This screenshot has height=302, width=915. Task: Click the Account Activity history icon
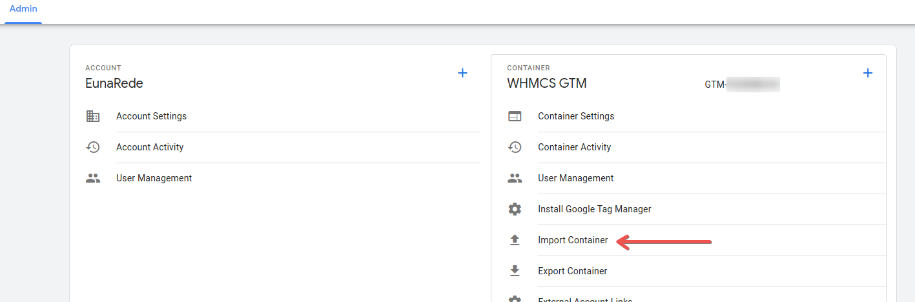(93, 147)
